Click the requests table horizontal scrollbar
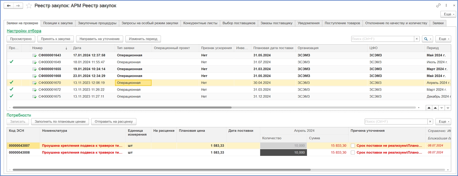This screenshot has height=176, width=458. click(x=122, y=107)
